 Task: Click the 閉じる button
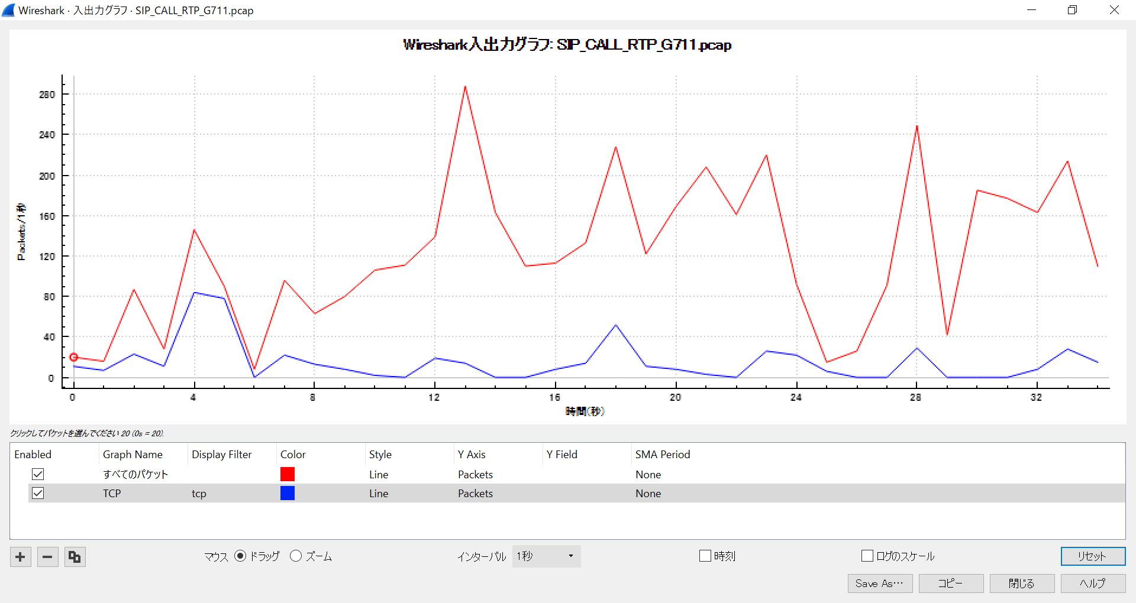point(1022,583)
